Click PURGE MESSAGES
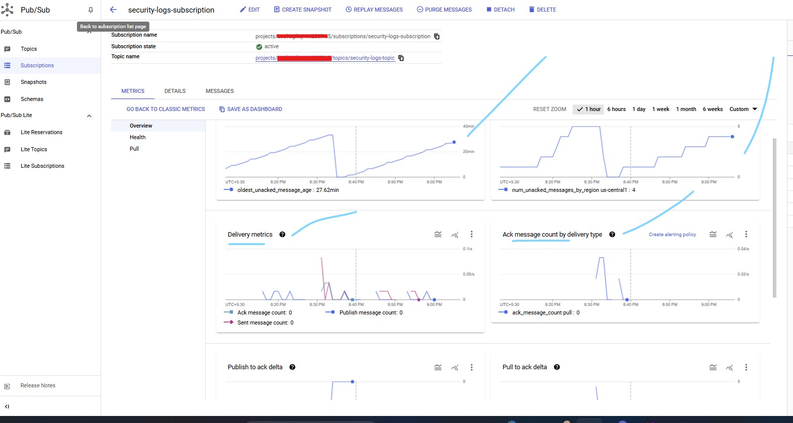The image size is (793, 423). (x=445, y=10)
